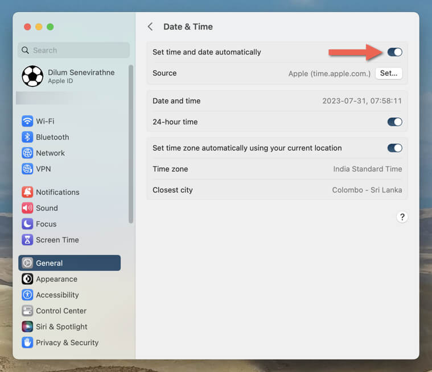
Task: Open the VPN settings icon
Action: coord(27,169)
